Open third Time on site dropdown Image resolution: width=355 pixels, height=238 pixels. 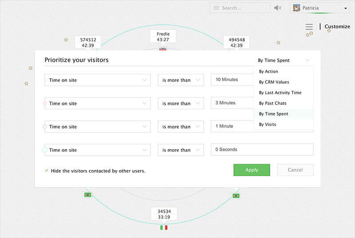click(x=98, y=127)
